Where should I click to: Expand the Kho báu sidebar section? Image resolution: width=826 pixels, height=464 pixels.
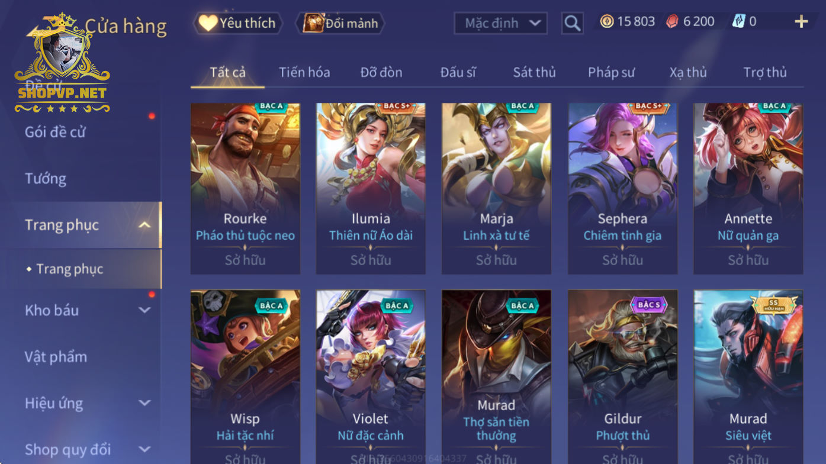click(144, 310)
